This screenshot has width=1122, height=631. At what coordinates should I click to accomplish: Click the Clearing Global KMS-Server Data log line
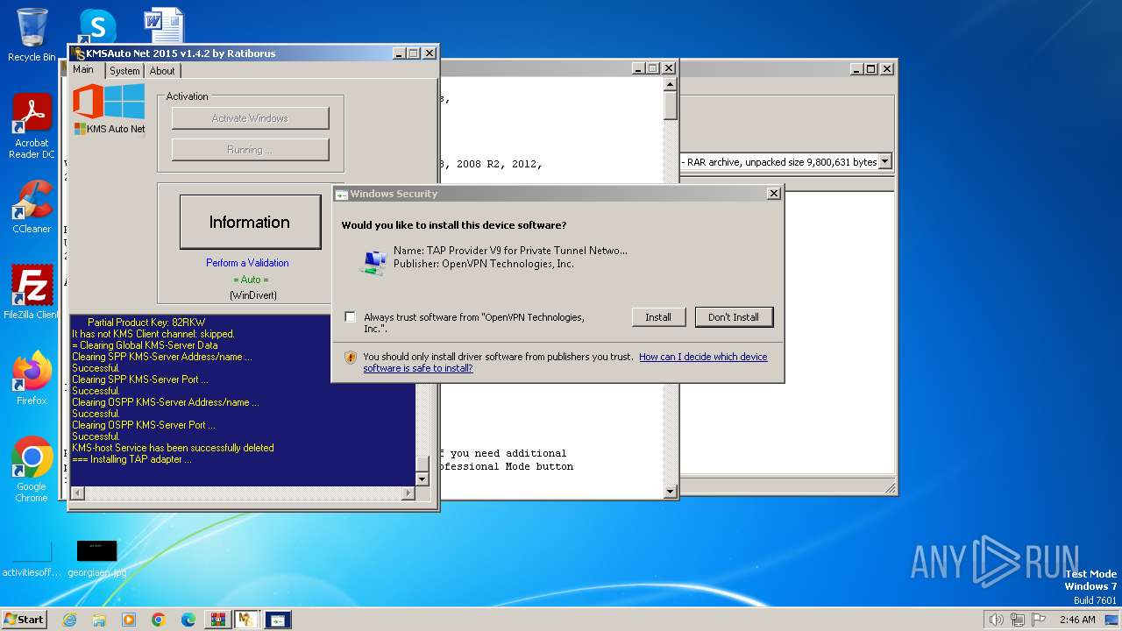pos(145,345)
